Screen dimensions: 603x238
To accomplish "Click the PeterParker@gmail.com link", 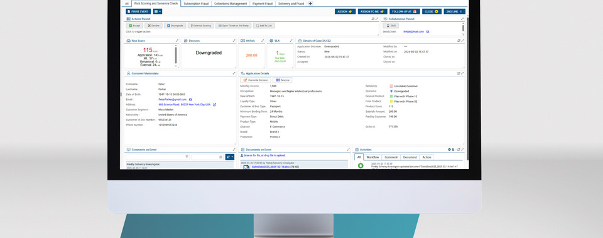I will [172, 99].
